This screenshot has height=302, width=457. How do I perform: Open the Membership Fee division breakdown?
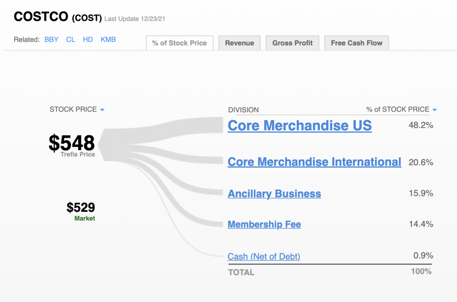[x=264, y=224]
